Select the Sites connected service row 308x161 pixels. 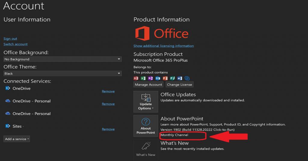click(60, 126)
